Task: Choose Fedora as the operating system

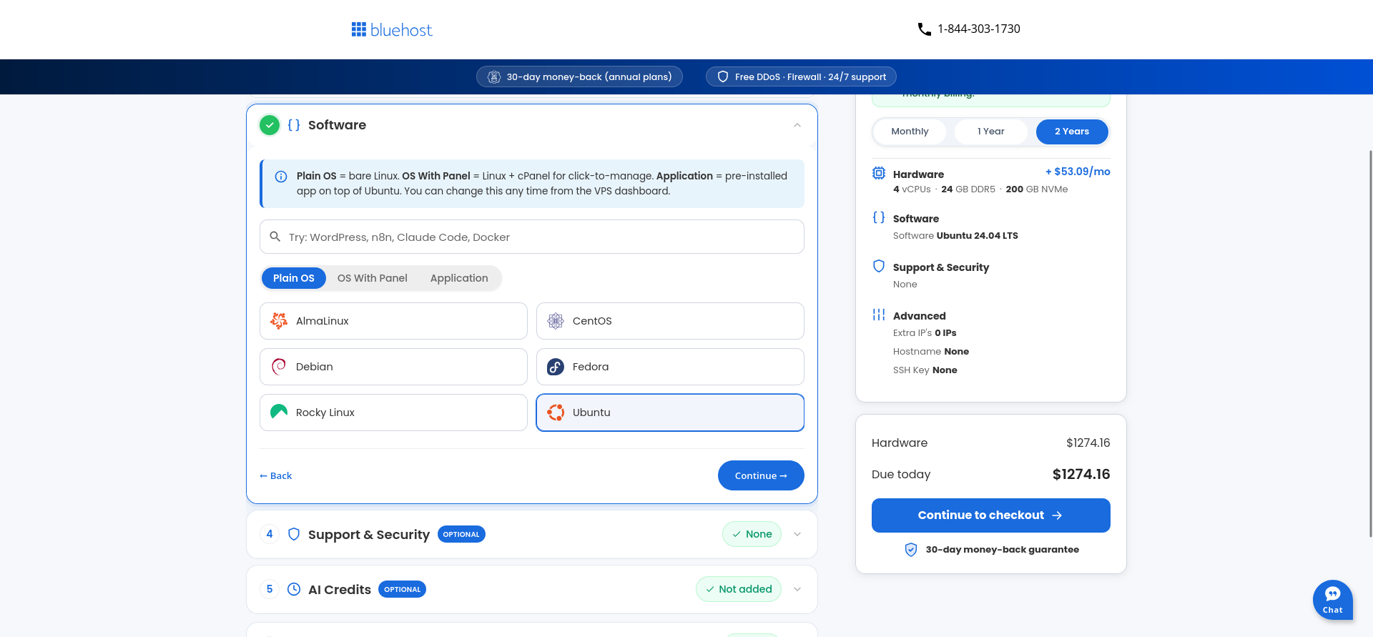Action: 670,367
